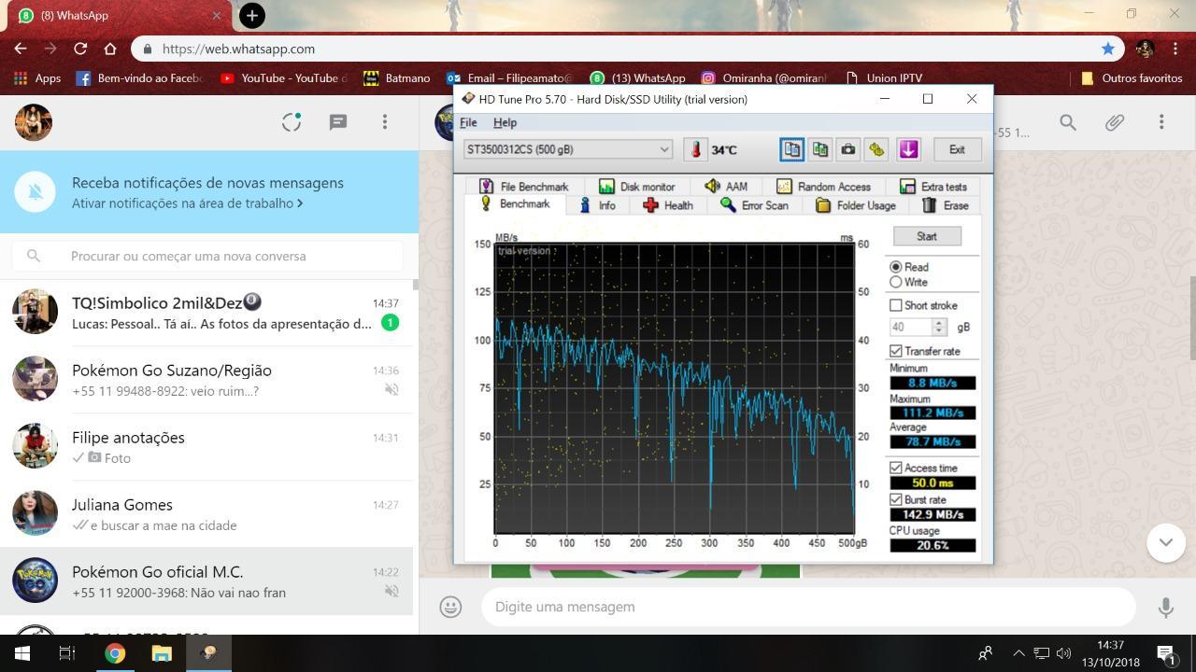Switch to the Health tab
Image resolution: width=1196 pixels, height=672 pixels.
[x=668, y=205]
